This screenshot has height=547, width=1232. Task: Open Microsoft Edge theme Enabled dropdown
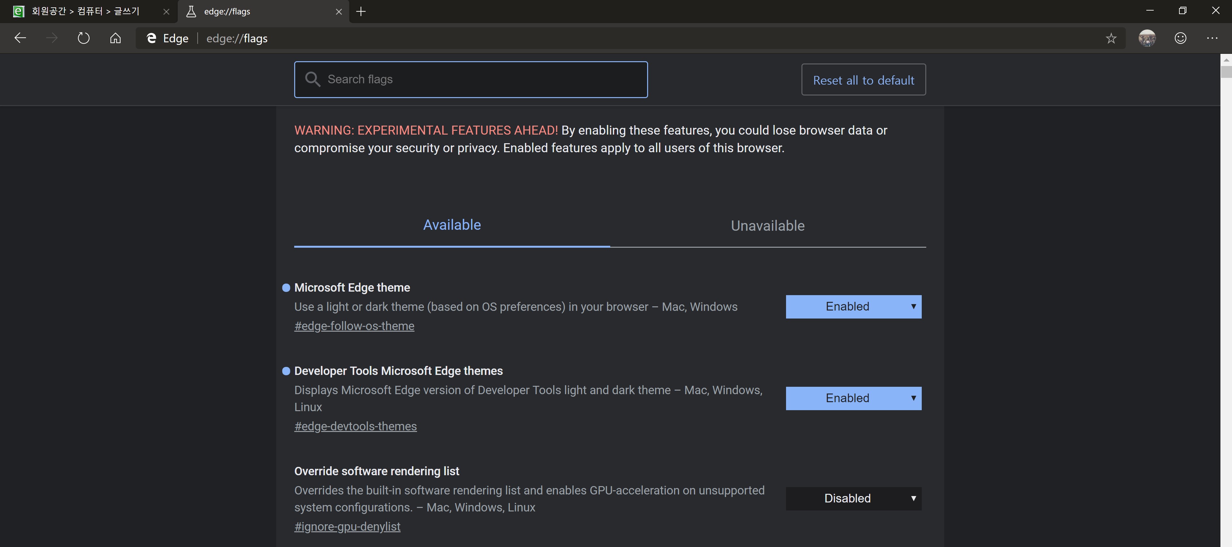click(853, 307)
